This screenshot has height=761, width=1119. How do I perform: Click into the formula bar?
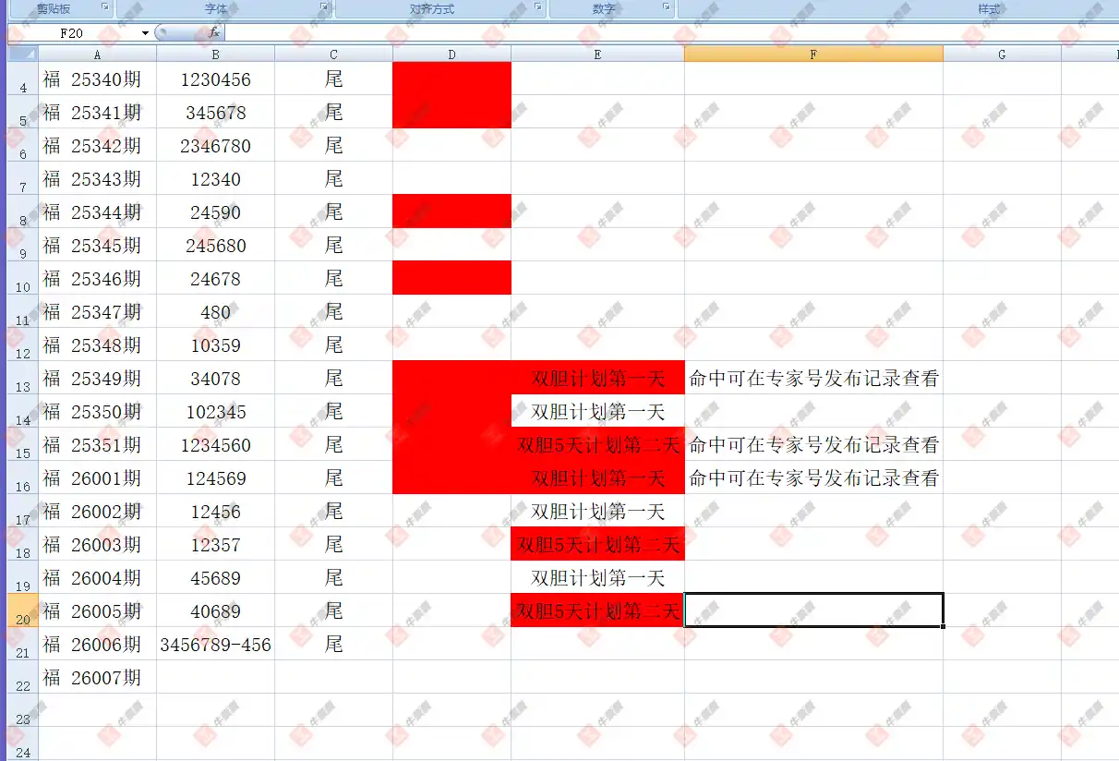[x=646, y=33]
